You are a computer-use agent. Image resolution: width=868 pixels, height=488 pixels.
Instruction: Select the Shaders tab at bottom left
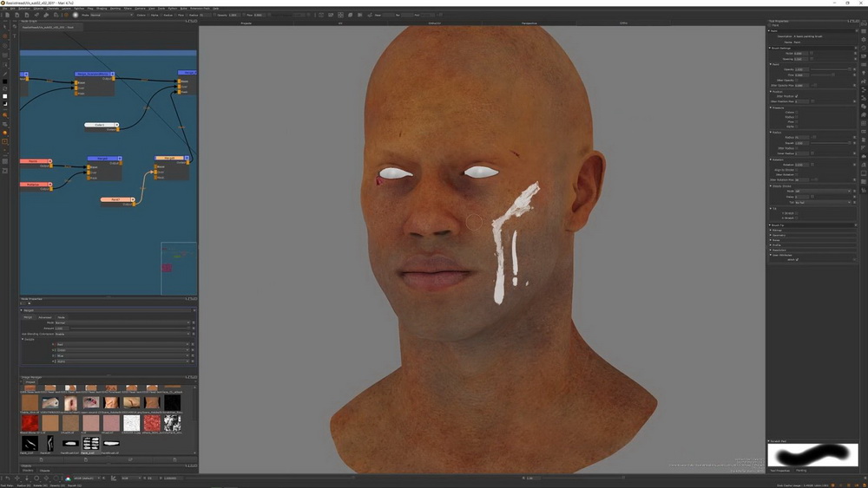(x=28, y=471)
